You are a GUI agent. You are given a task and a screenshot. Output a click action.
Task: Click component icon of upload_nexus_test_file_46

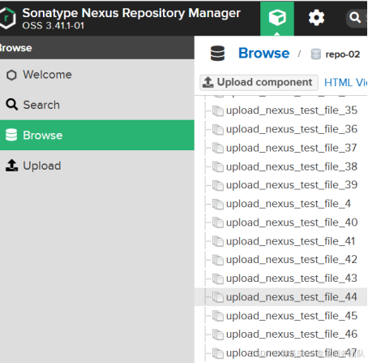click(218, 335)
